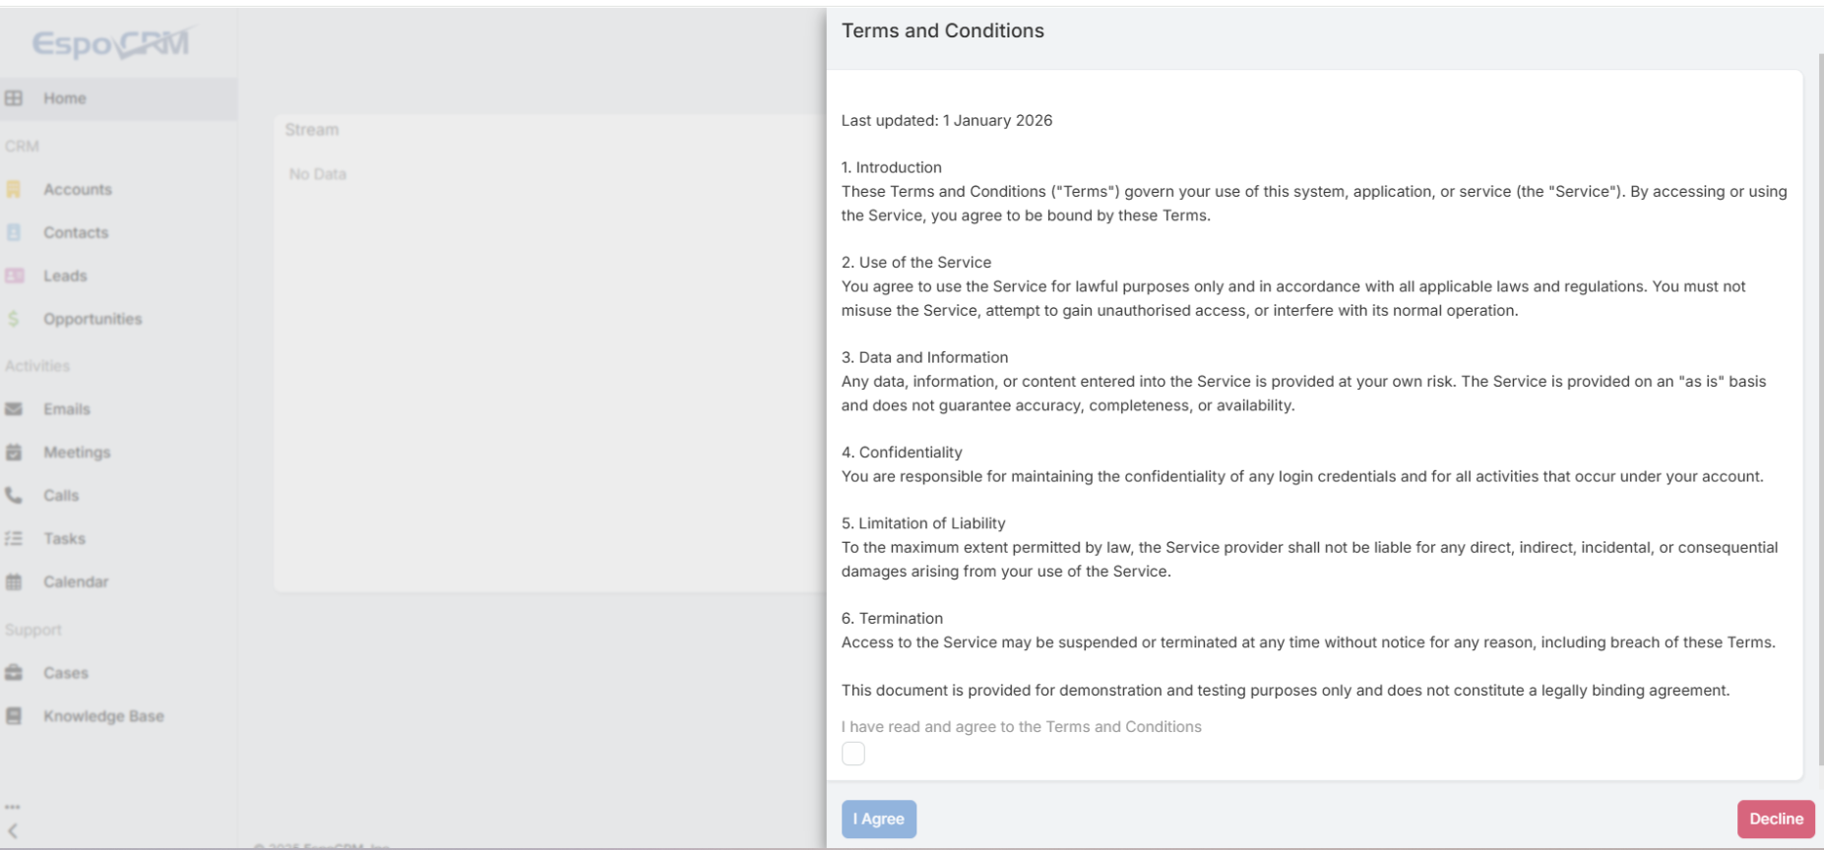Click the Leads card icon
The image size is (1824, 850).
tap(14, 275)
